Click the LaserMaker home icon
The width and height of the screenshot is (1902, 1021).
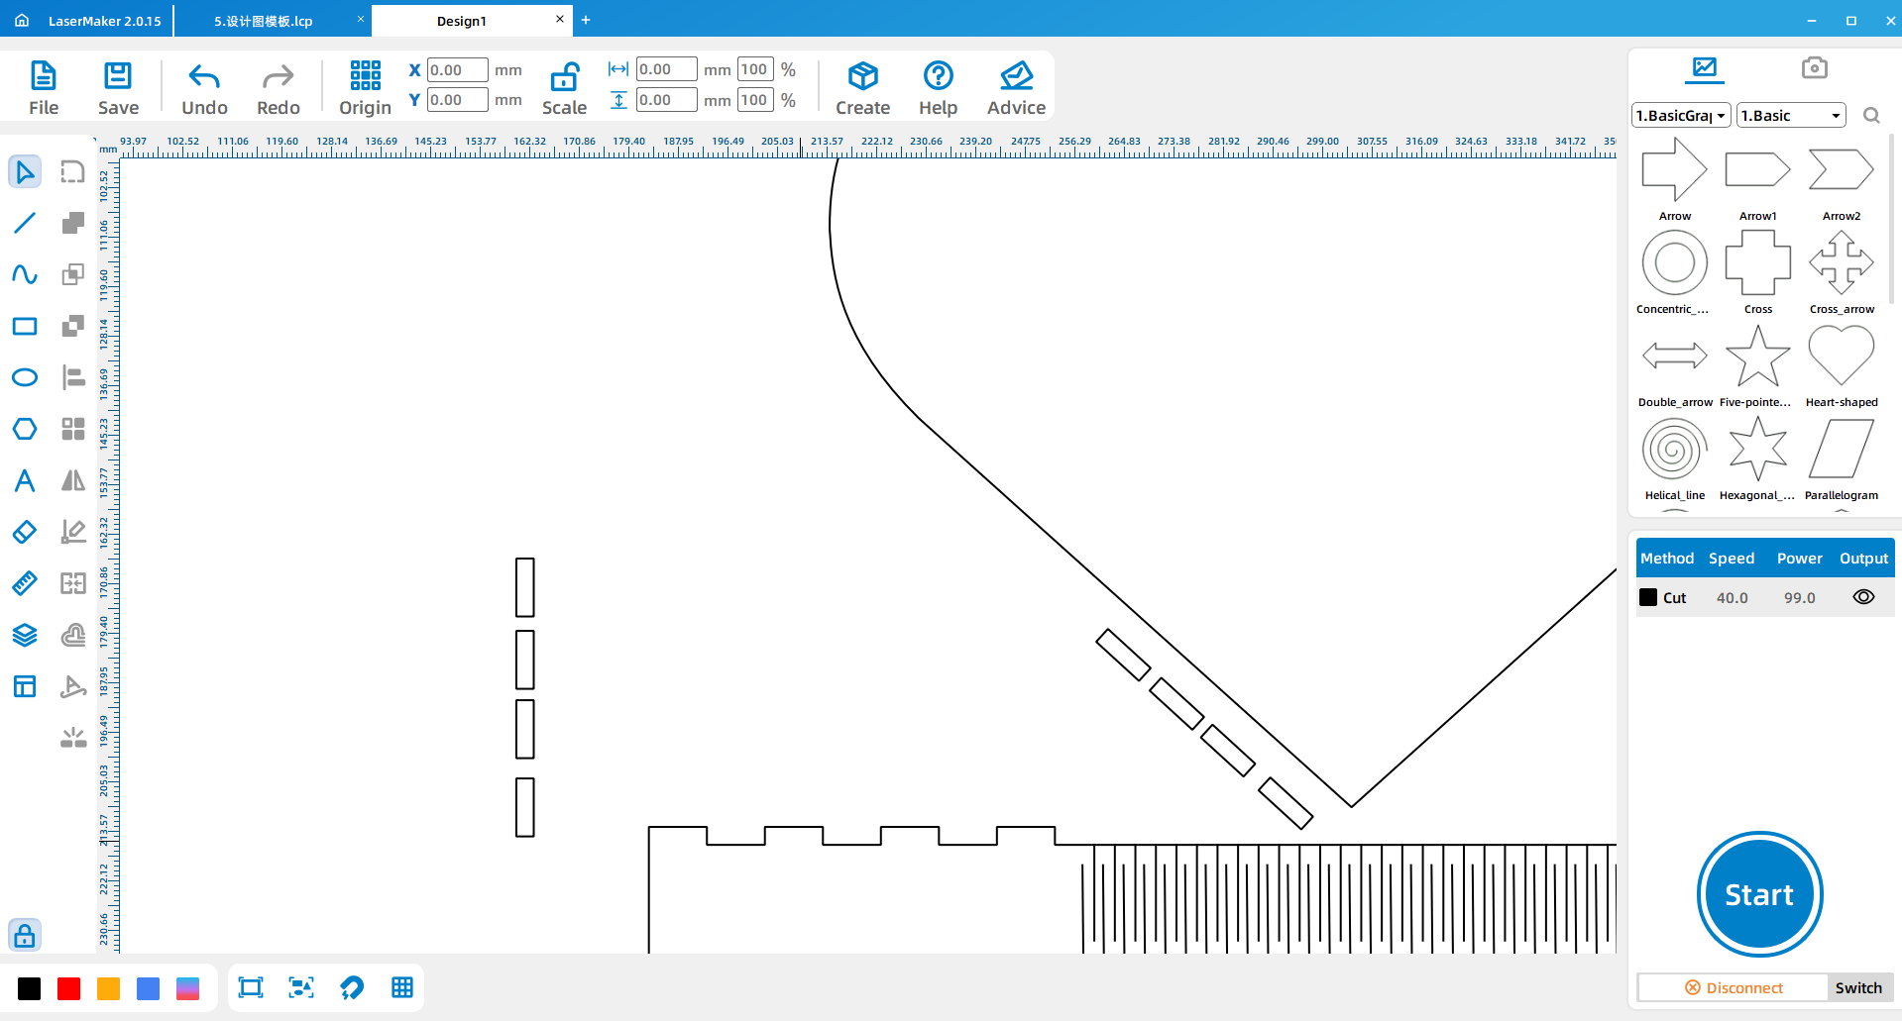coord(22,21)
